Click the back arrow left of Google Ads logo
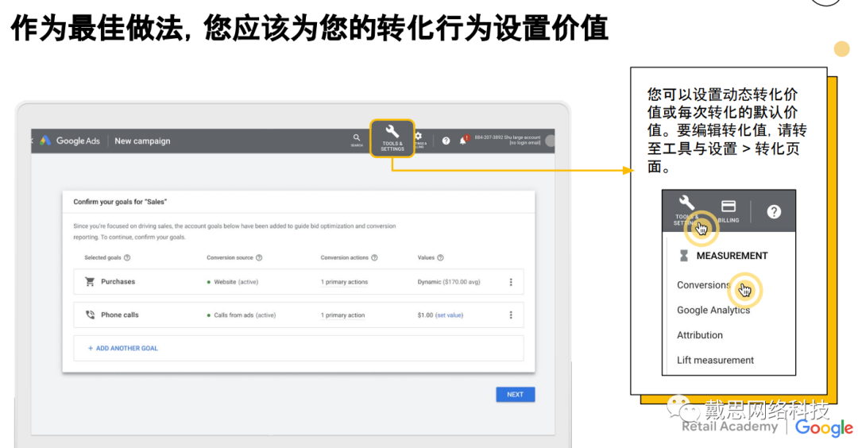Screen dimensions: 858x448 (x=33, y=141)
